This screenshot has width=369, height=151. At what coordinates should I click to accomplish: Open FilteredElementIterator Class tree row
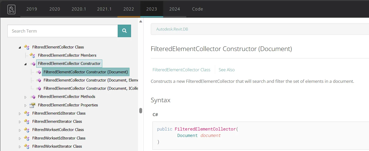57,122
